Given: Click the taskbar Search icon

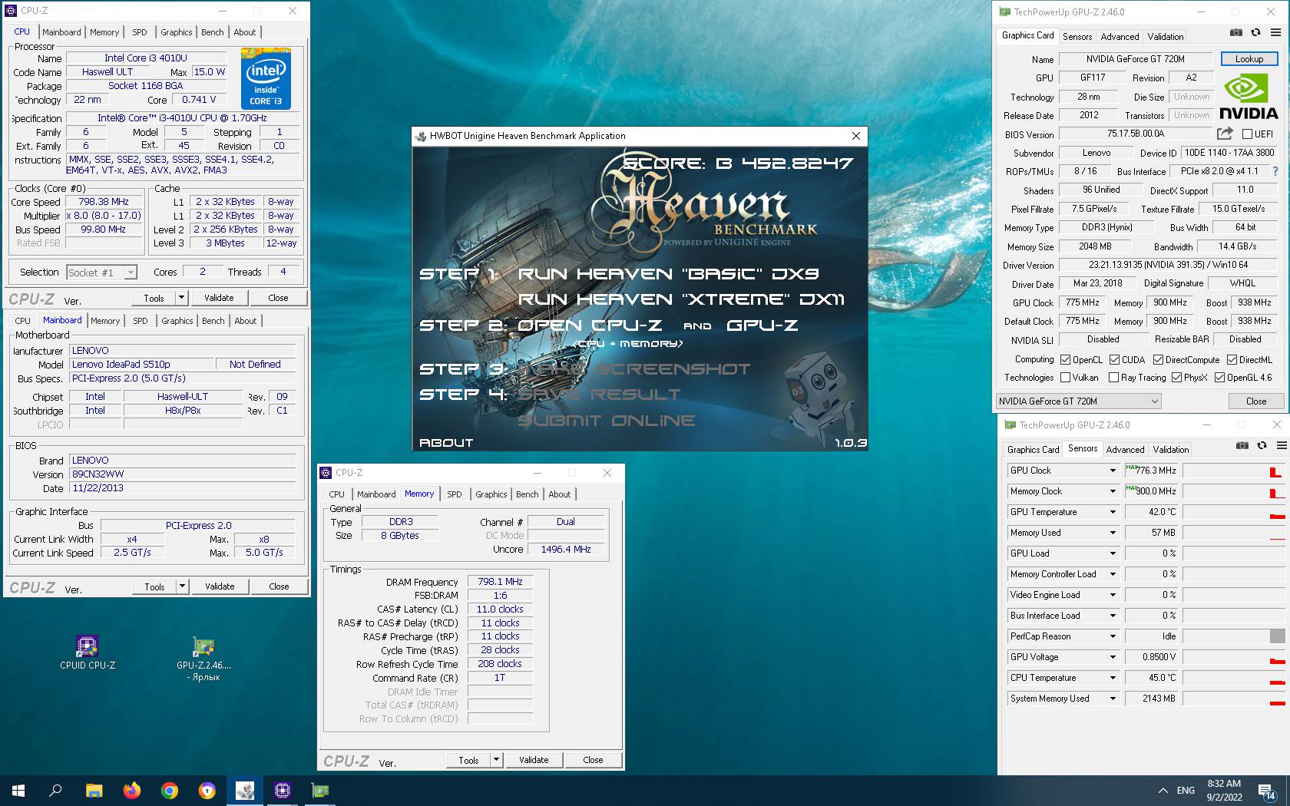Looking at the screenshot, I should click(x=55, y=790).
